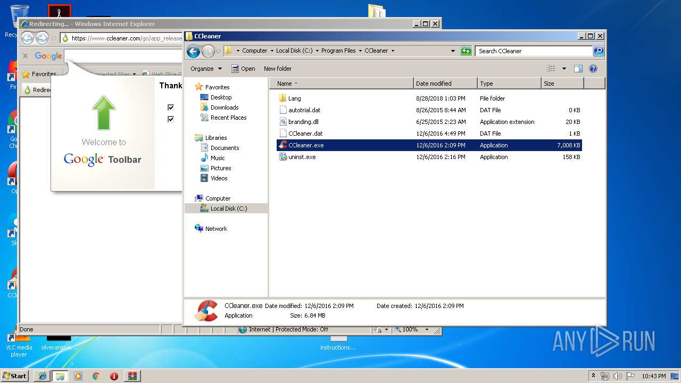Click Windows Explorer taskbar button
The width and height of the screenshot is (681, 383).
(x=60, y=376)
